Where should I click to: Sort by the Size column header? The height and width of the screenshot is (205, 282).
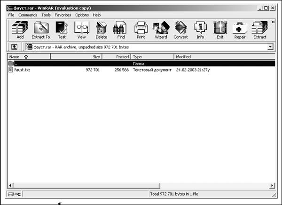point(76,57)
